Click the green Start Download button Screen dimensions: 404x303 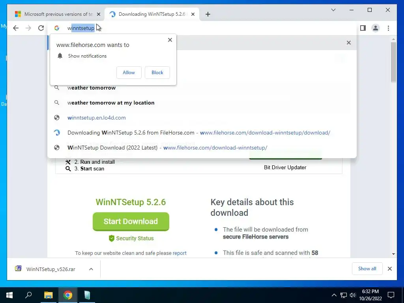[x=131, y=222]
